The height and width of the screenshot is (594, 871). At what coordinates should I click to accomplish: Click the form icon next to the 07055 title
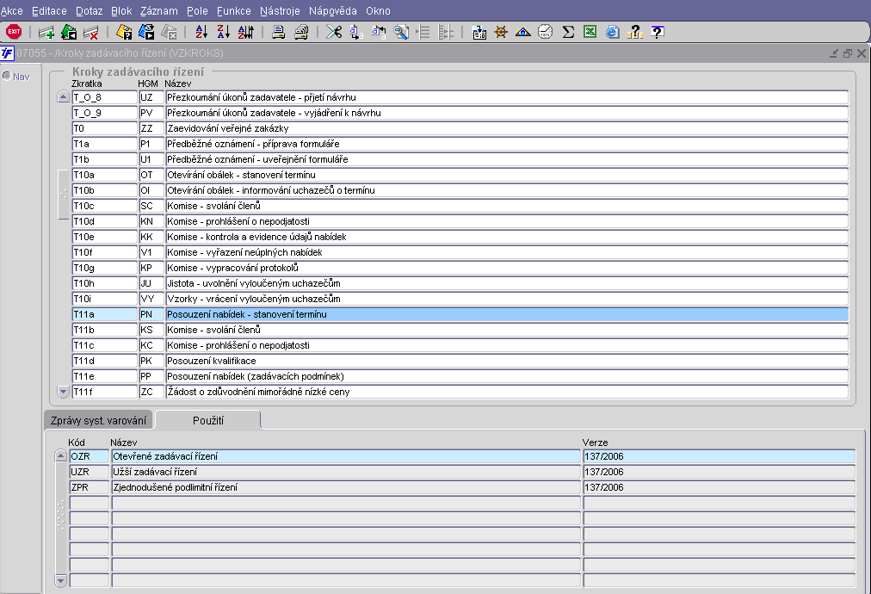(x=7, y=53)
